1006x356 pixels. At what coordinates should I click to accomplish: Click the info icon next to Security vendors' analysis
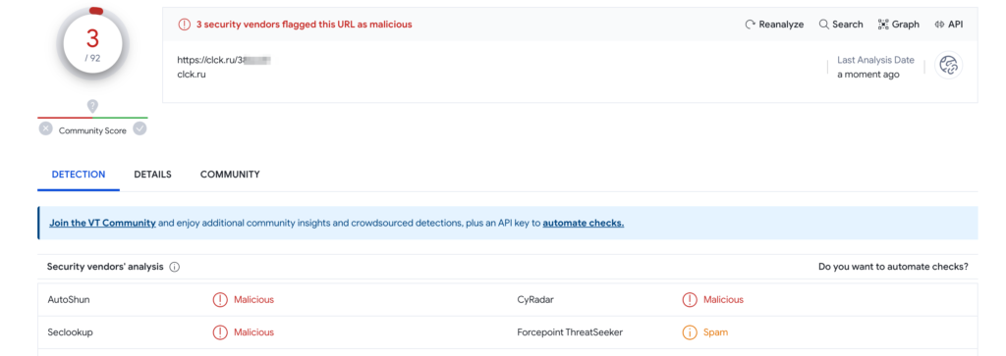point(174,267)
